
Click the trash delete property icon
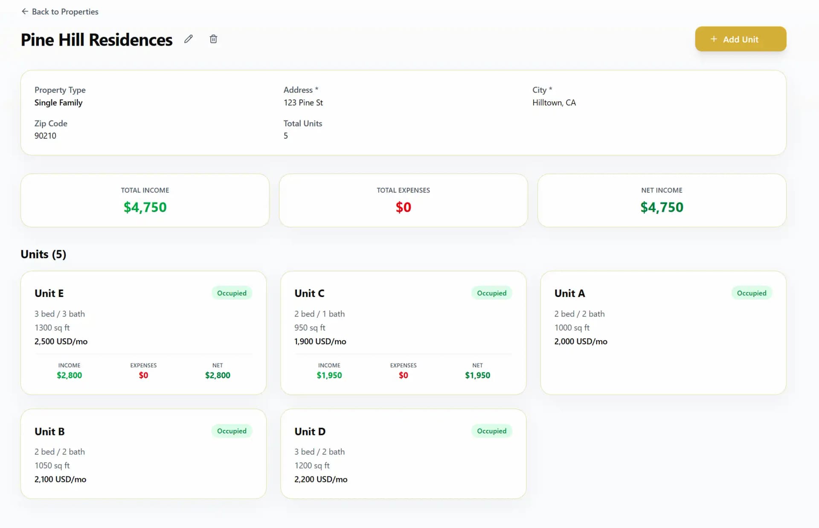click(213, 39)
